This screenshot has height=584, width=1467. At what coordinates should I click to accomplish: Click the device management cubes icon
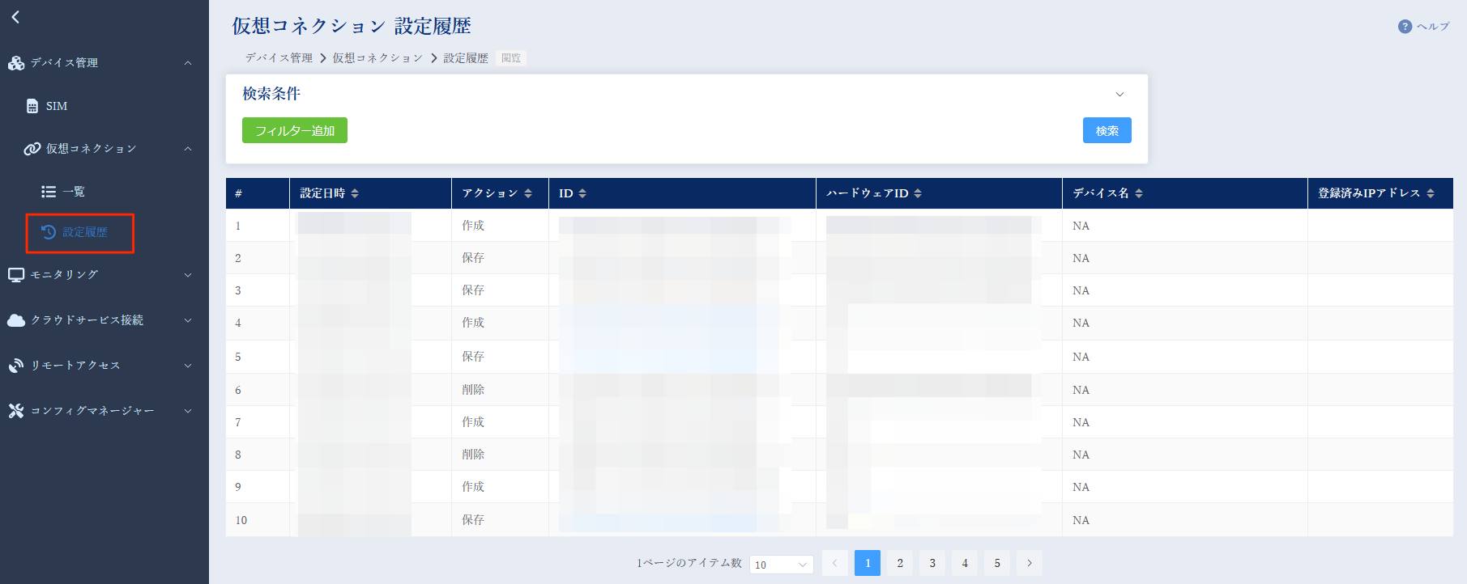(16, 63)
